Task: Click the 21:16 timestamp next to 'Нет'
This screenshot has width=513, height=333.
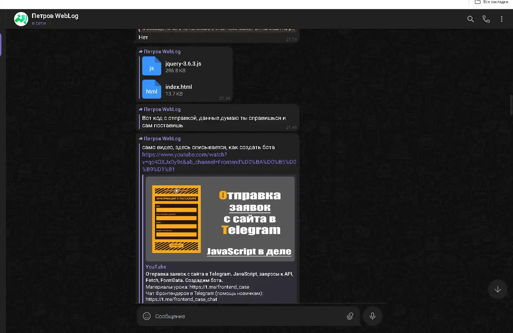Action: [291, 39]
